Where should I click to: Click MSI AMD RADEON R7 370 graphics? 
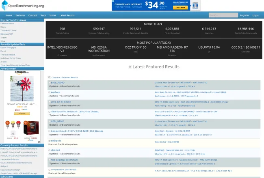(172, 49)
